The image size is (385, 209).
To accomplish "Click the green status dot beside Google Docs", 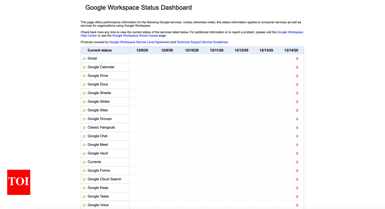I will pos(84,84).
